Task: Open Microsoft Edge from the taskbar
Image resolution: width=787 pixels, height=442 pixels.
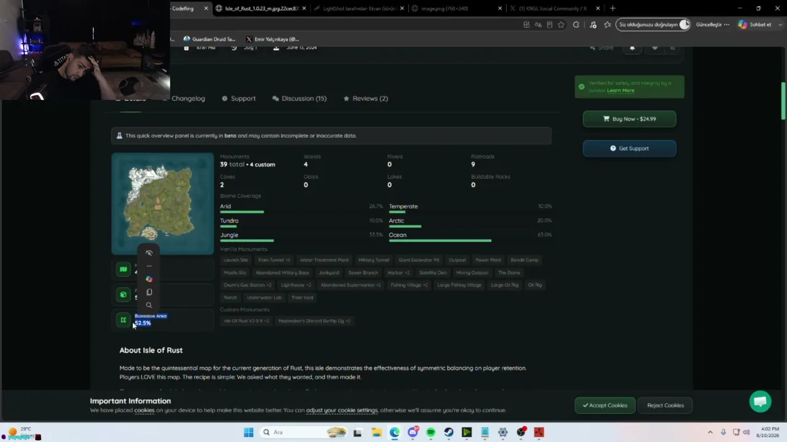Action: [394, 432]
